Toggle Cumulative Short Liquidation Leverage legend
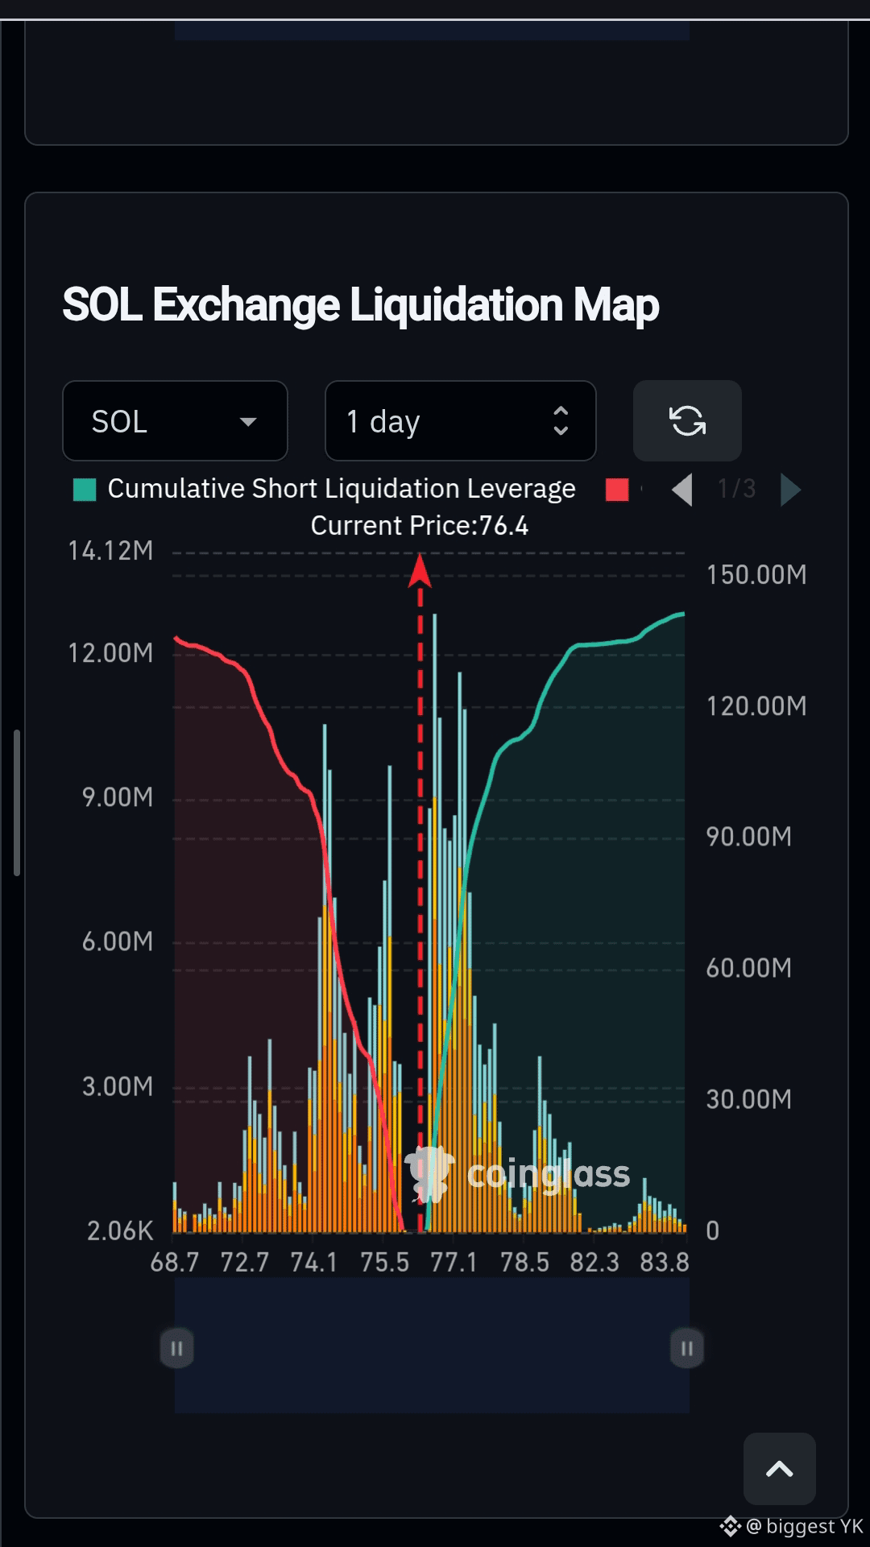The height and width of the screenshot is (1547, 870). click(325, 489)
